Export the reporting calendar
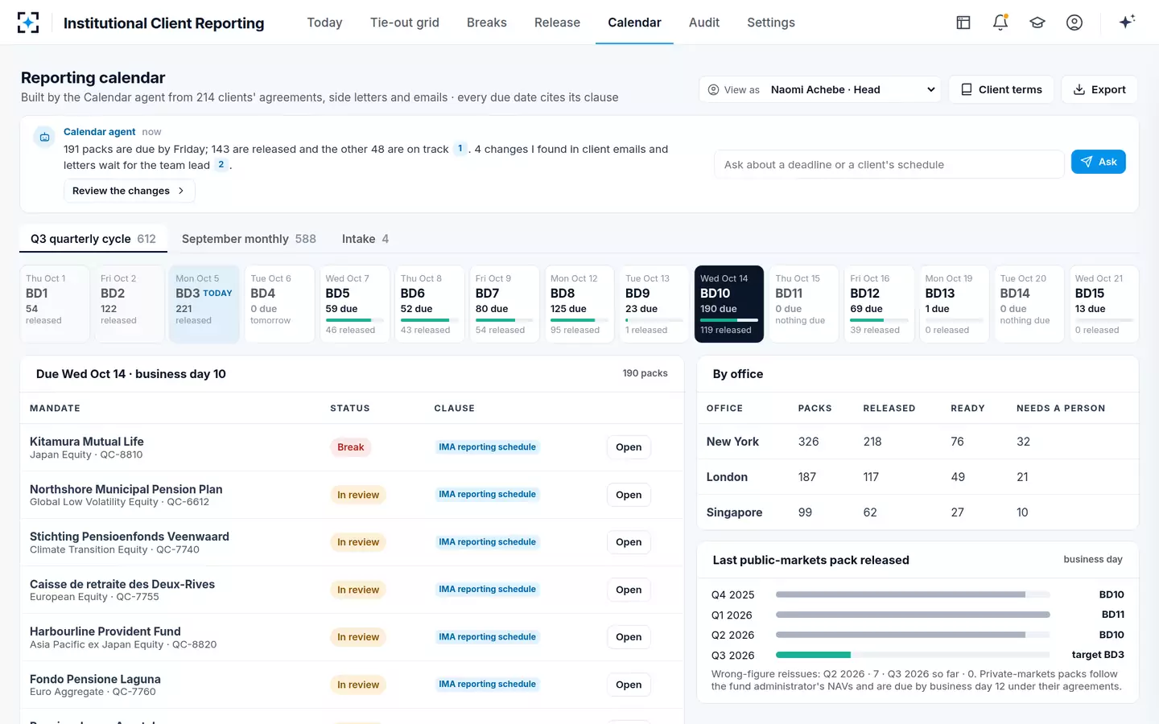 1099,89
